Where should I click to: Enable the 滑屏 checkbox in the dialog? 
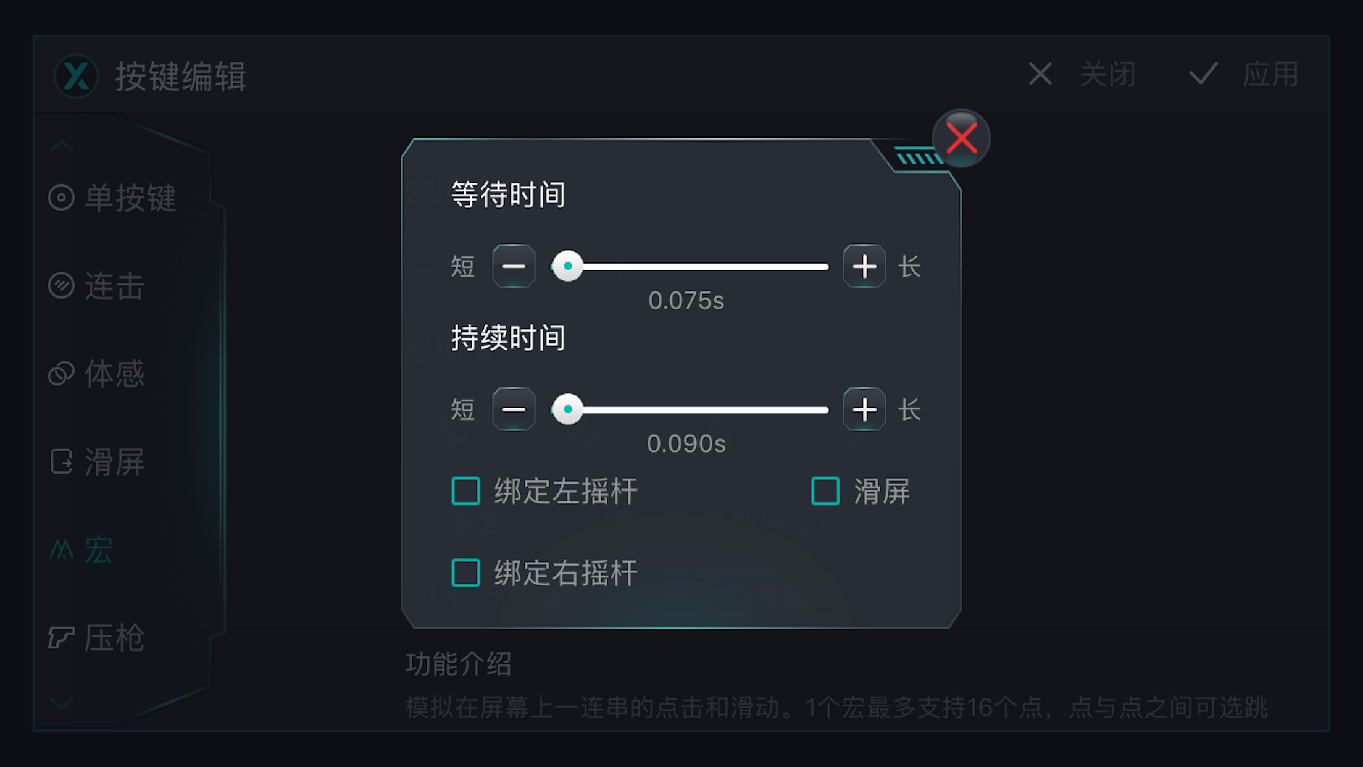(x=824, y=490)
